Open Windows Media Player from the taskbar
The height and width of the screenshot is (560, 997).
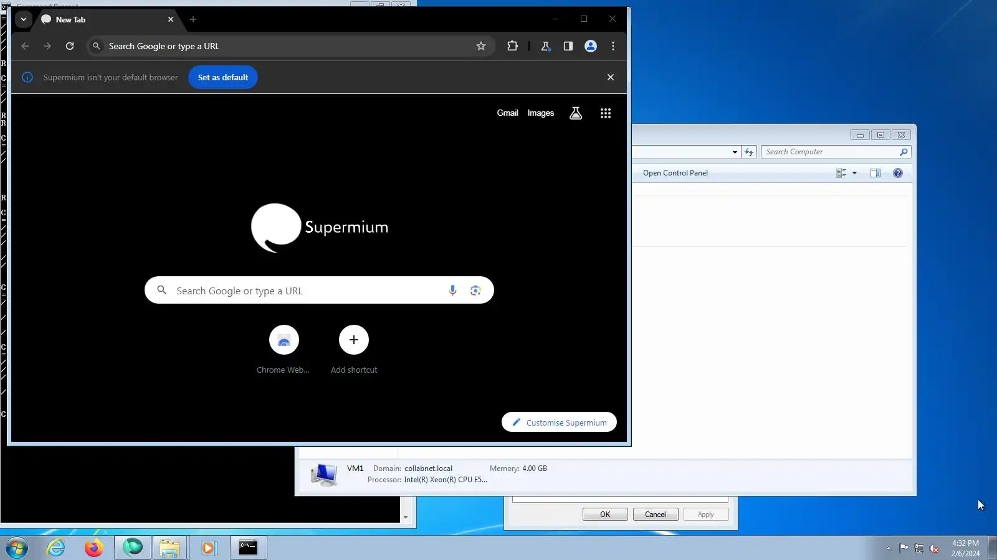tap(208, 548)
